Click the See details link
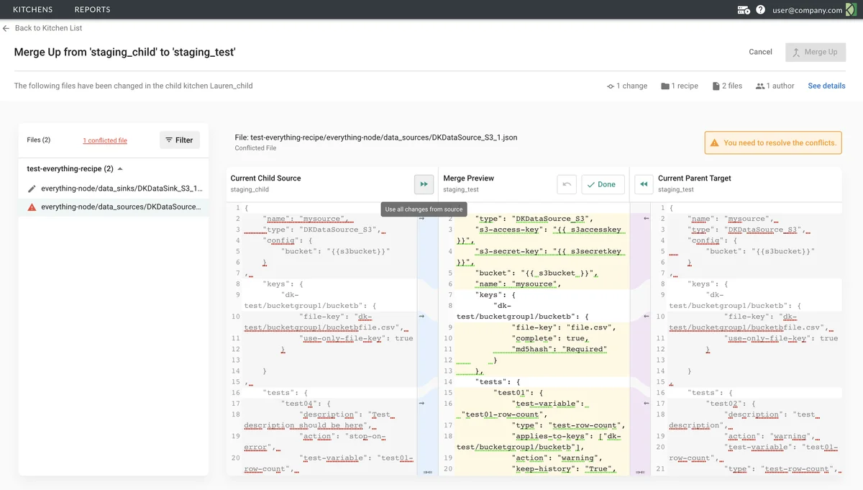 pyautogui.click(x=826, y=86)
